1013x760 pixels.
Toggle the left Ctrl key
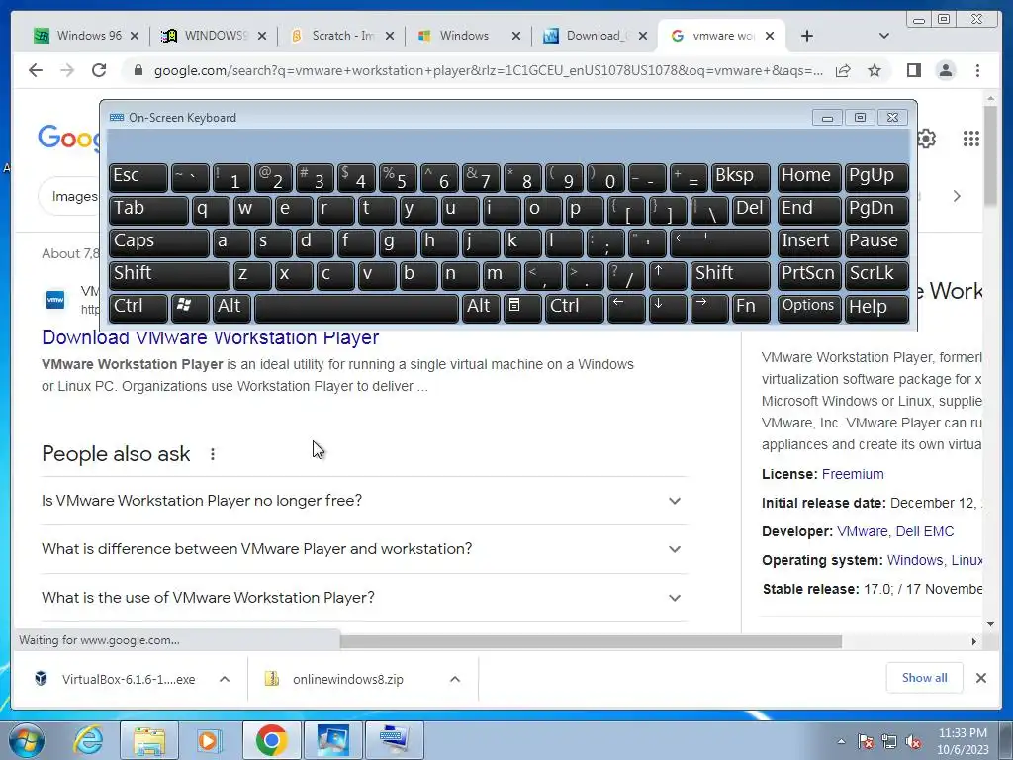138,308
